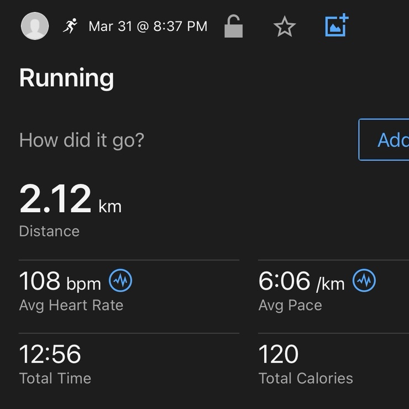Add a photo using the image icon

pos(336,25)
